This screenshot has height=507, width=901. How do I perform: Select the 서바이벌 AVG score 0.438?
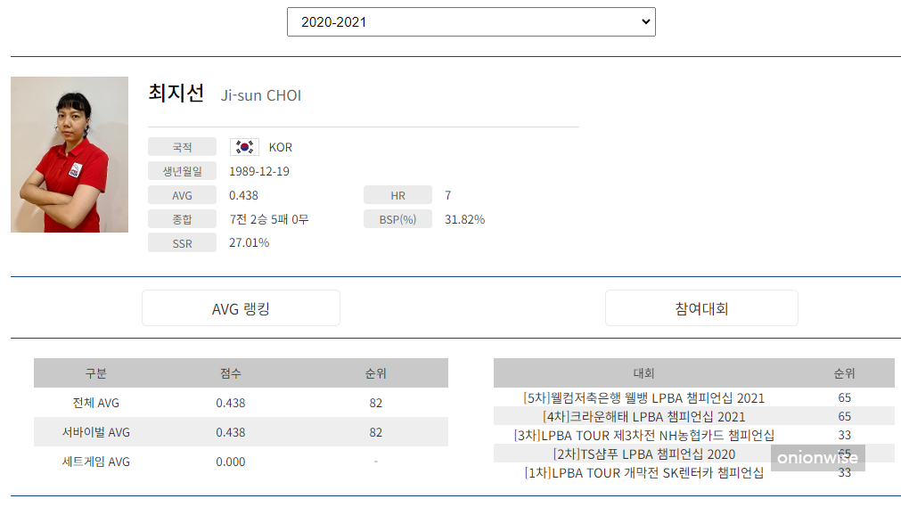pos(231,433)
